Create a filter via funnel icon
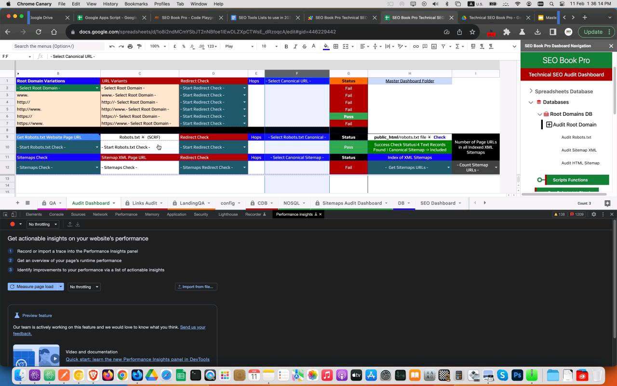 [x=443, y=46]
